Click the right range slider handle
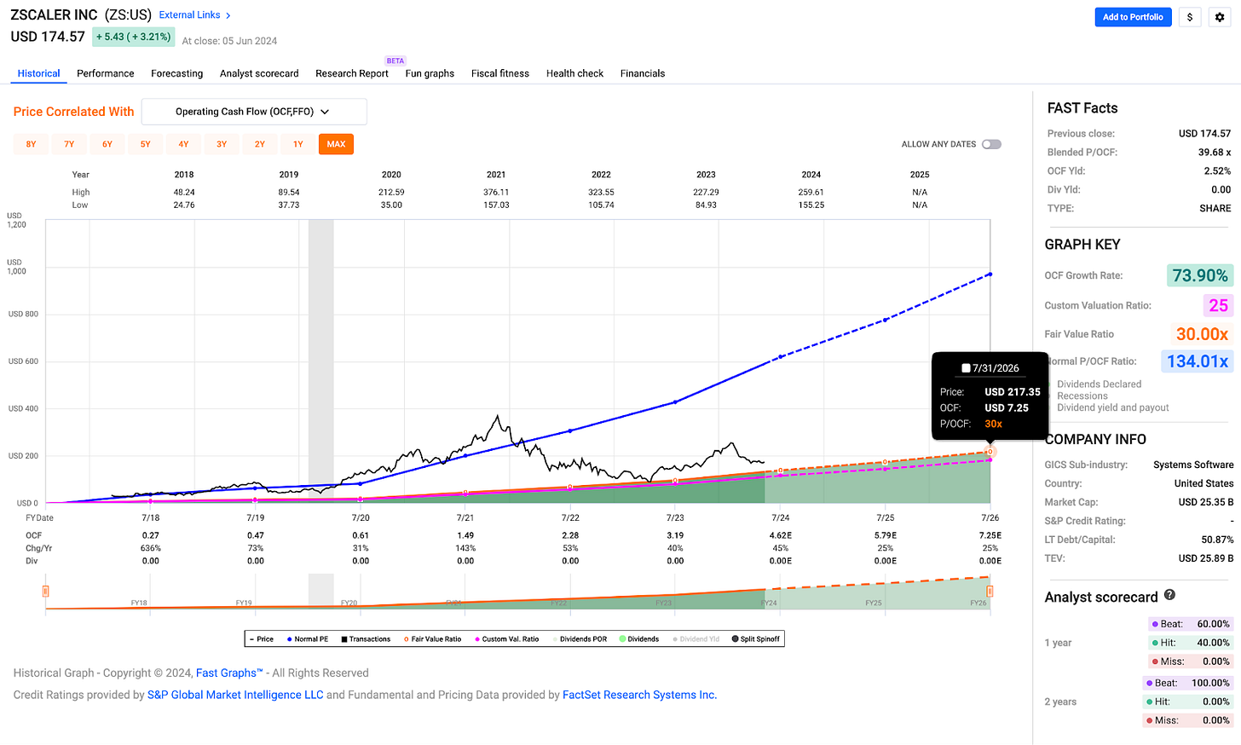 coord(990,591)
